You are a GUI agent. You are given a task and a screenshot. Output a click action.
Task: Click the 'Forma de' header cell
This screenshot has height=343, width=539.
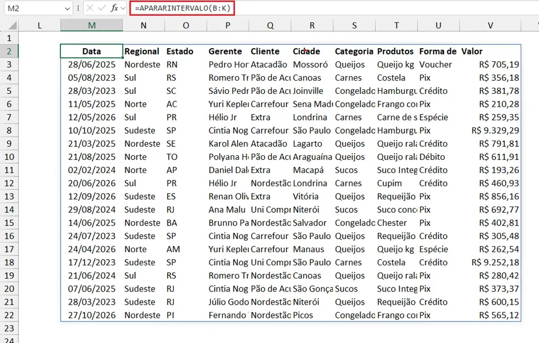click(x=439, y=51)
